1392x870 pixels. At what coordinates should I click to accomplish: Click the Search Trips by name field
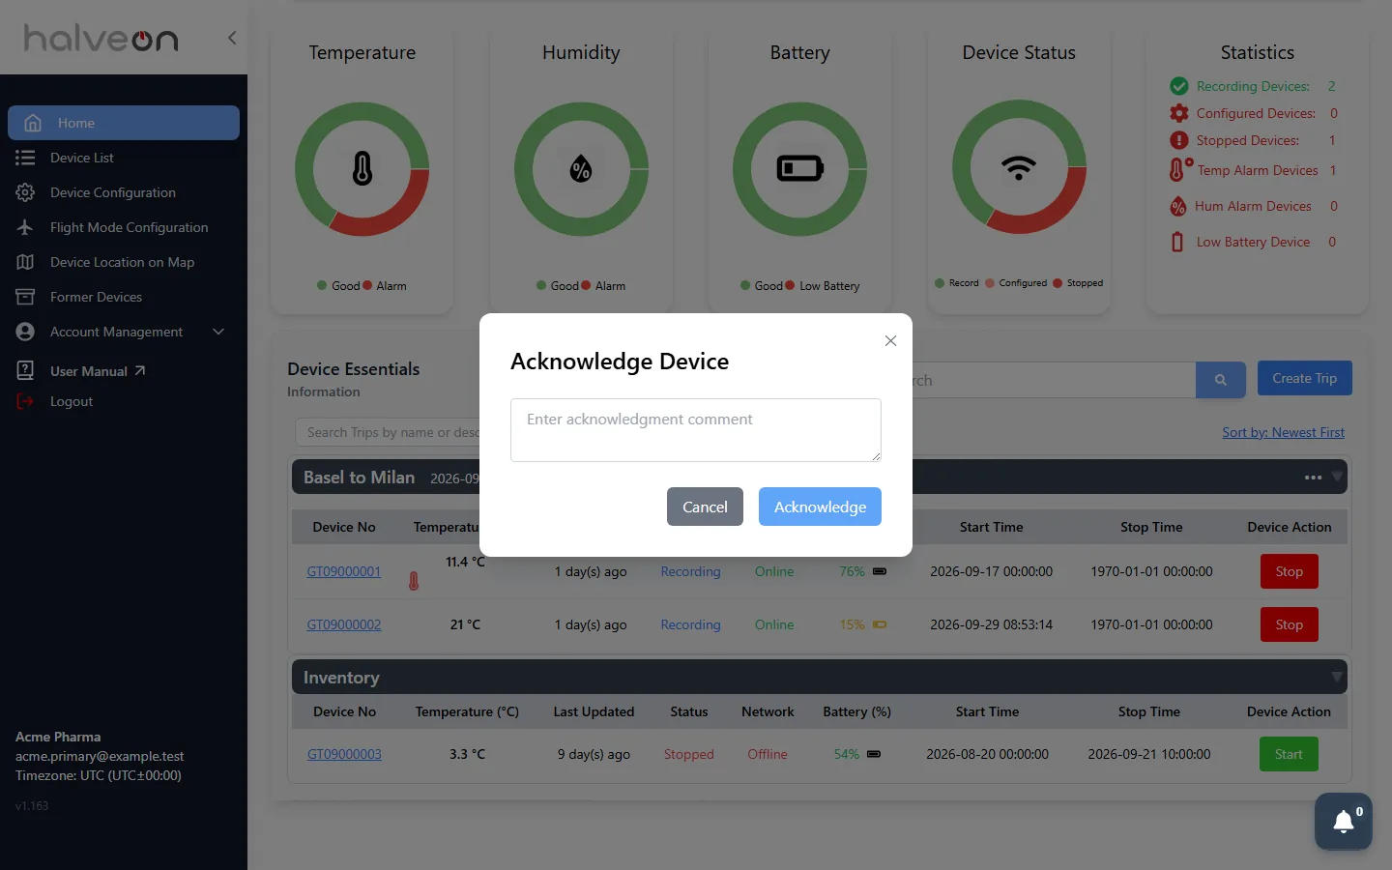coord(388,432)
